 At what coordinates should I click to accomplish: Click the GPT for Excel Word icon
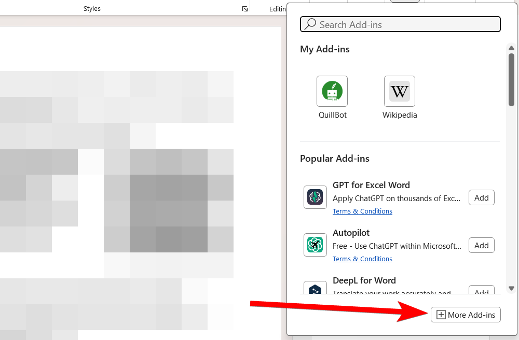click(315, 197)
